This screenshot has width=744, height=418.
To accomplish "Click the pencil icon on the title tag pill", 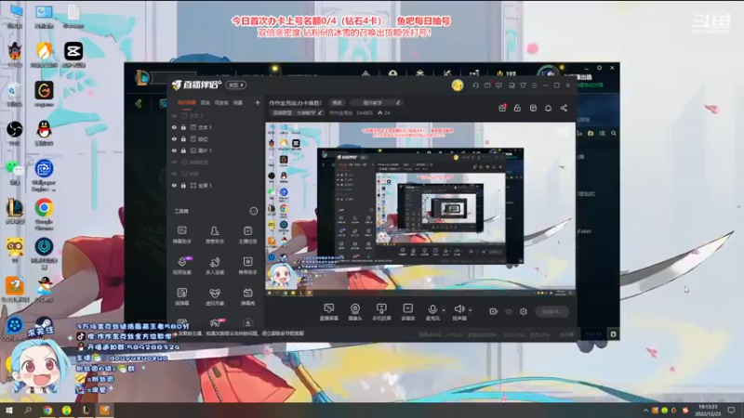I will pyautogui.click(x=398, y=102).
